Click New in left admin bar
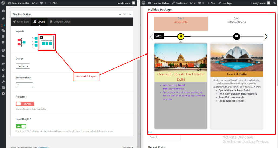The image size is (278, 148). point(53,3)
